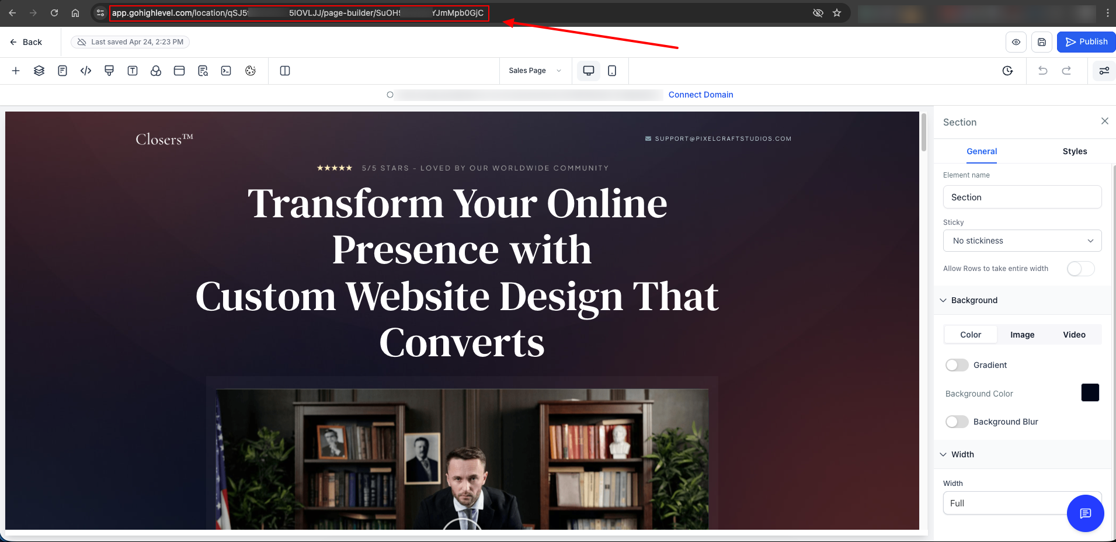Click the undo arrow icon

tap(1042, 71)
